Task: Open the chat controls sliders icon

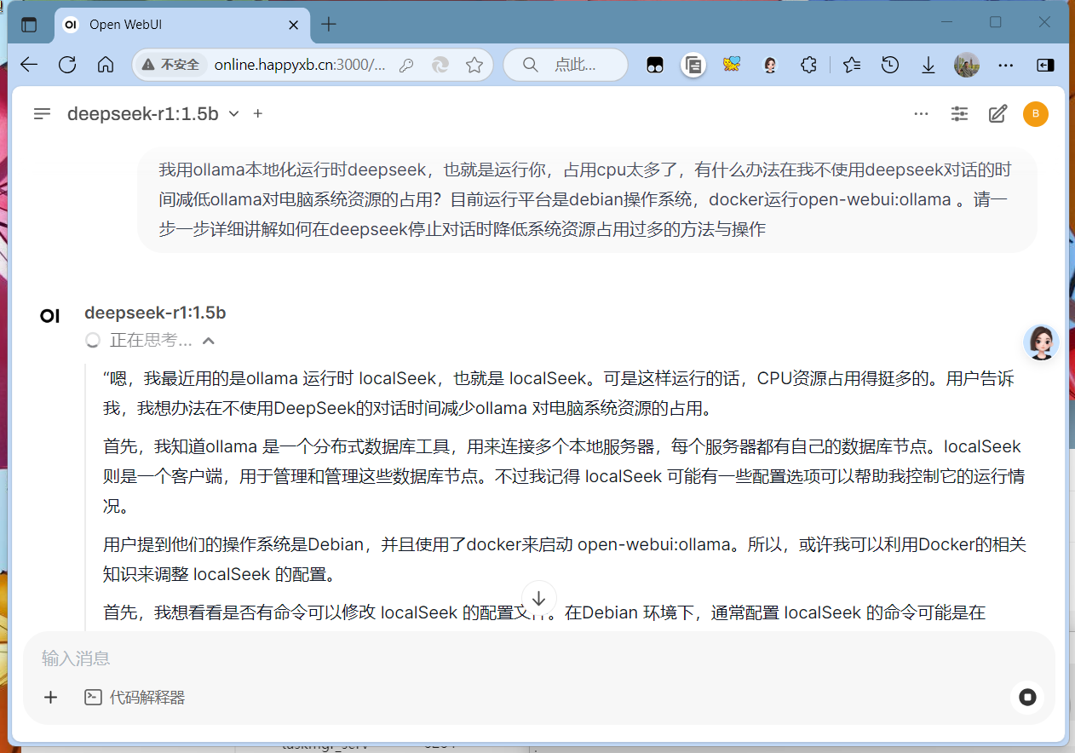Action: [x=959, y=113]
